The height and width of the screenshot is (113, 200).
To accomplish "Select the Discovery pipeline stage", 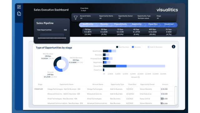I will point(104,24).
